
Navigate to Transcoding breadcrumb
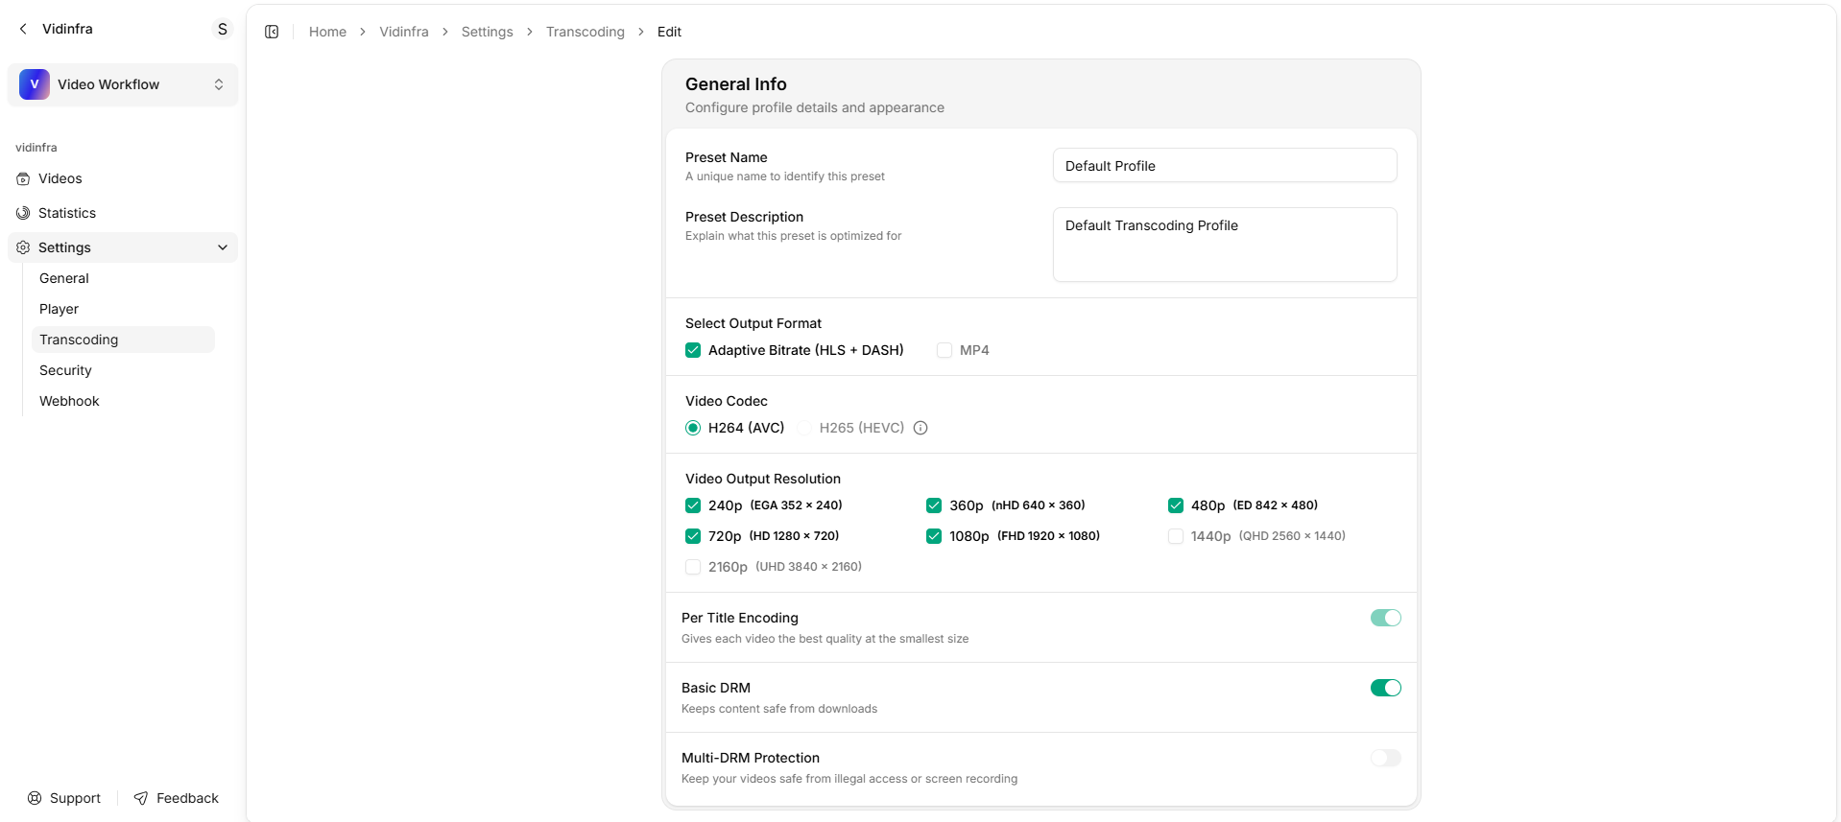(x=586, y=32)
